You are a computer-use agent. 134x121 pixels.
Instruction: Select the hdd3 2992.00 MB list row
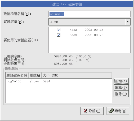pyautogui.click(x=90, y=35)
